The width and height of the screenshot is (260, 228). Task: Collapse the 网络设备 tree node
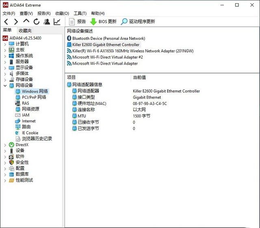point(5,86)
